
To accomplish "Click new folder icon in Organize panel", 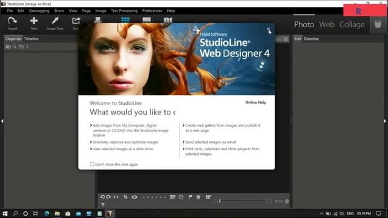I will coord(8,47).
